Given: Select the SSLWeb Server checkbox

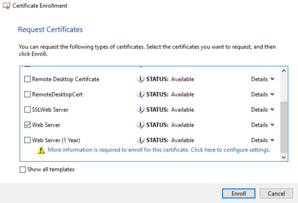Looking at the screenshot, I should tap(27, 110).
